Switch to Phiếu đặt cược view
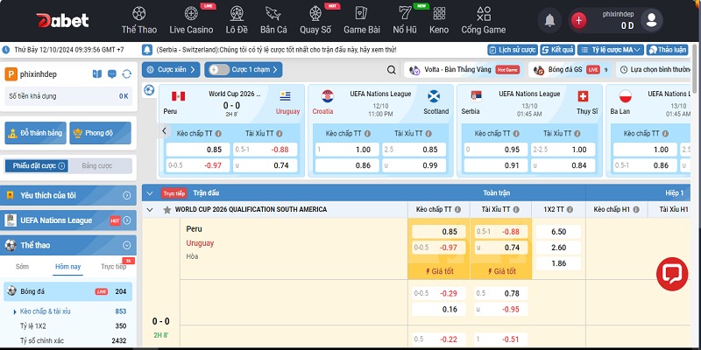Image resolution: width=701 pixels, height=350 pixels. pos(35,165)
